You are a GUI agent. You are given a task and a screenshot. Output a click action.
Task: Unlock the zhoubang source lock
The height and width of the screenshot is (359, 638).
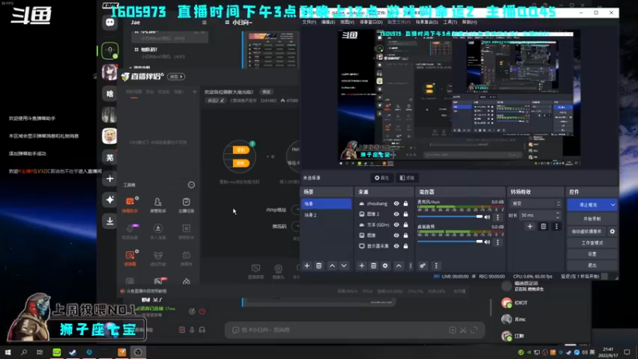406,203
